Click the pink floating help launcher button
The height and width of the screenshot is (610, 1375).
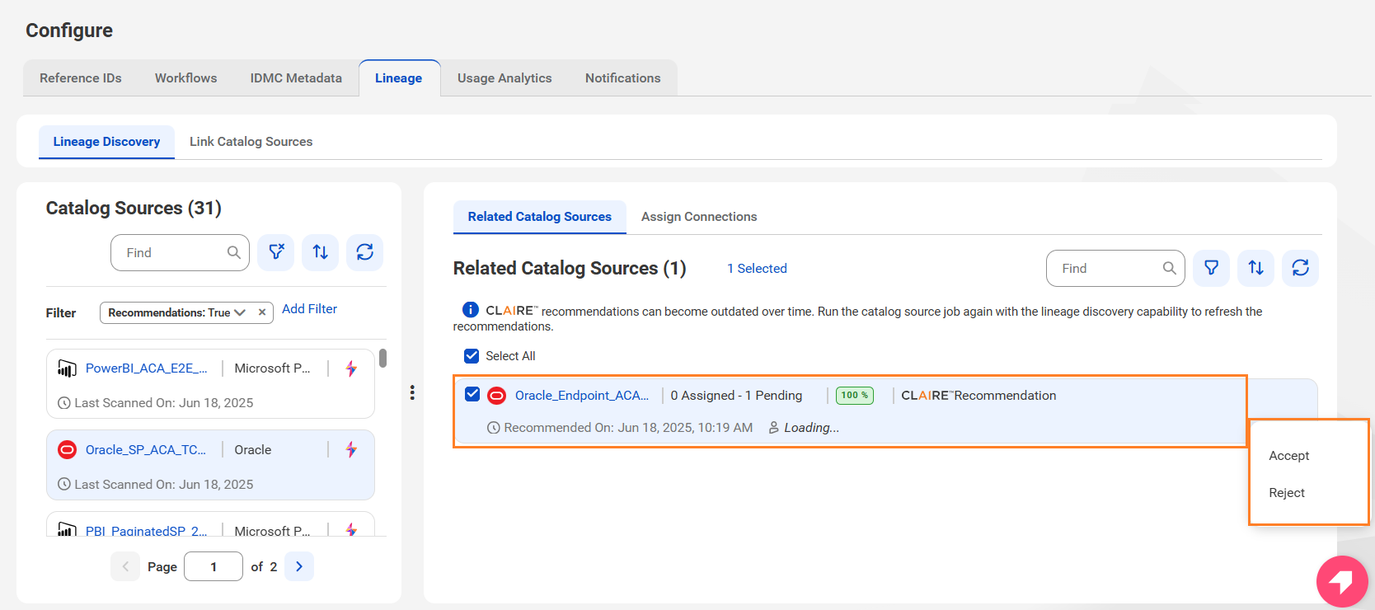click(x=1342, y=582)
